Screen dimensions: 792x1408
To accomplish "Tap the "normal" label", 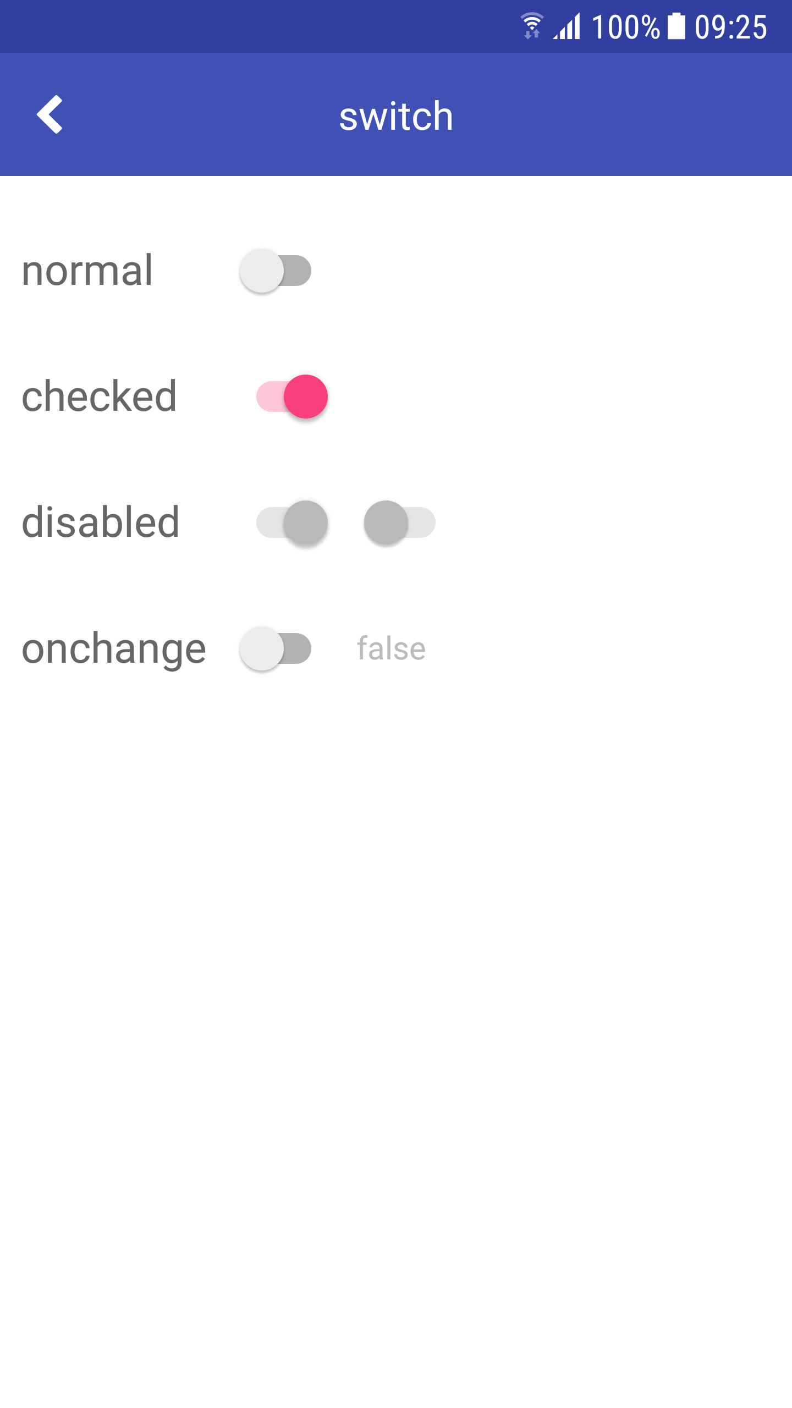I will pyautogui.click(x=87, y=271).
